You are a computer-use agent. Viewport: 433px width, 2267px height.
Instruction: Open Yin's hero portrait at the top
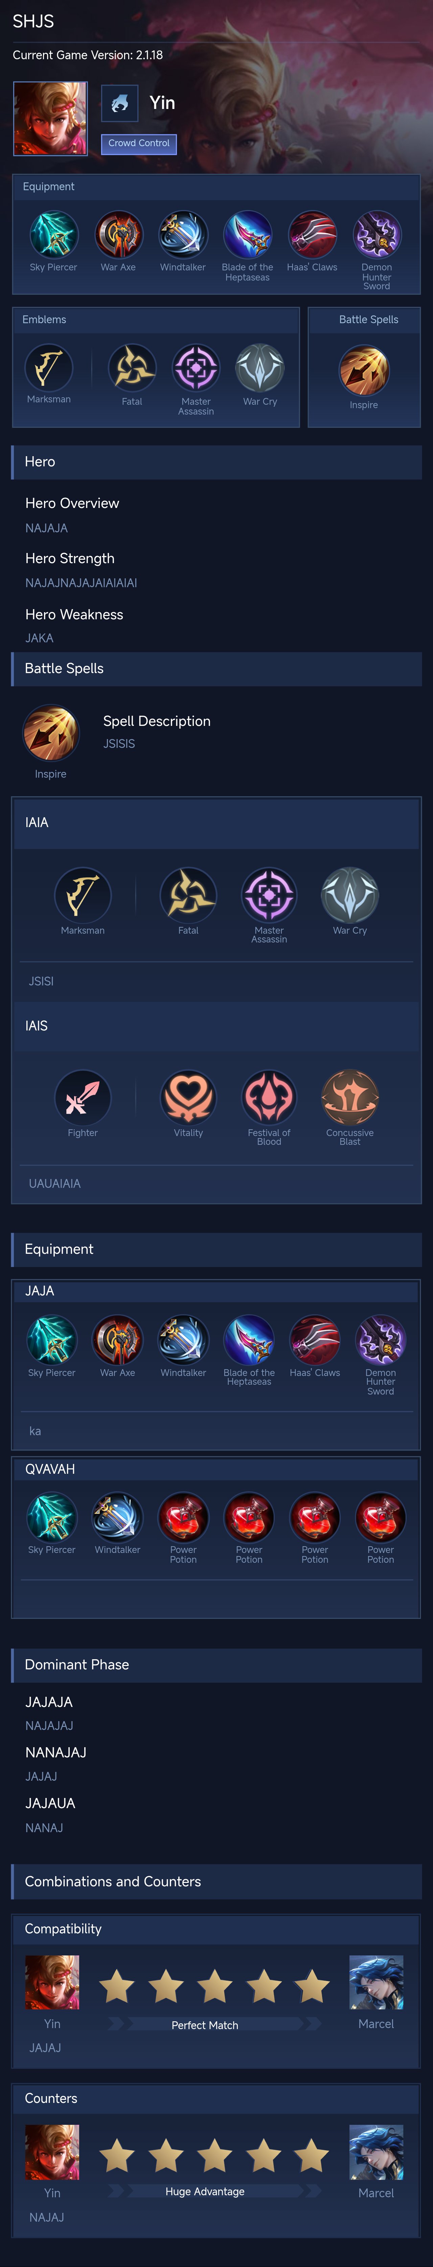[x=50, y=118]
